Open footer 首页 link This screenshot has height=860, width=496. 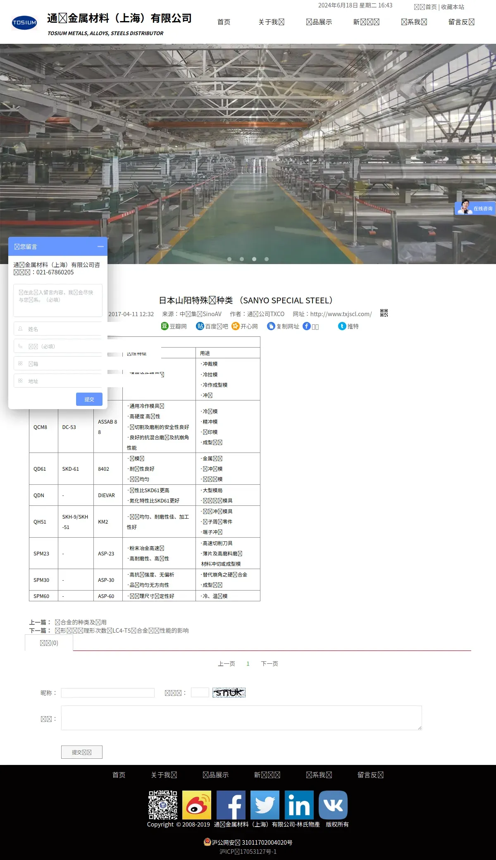[x=119, y=775]
